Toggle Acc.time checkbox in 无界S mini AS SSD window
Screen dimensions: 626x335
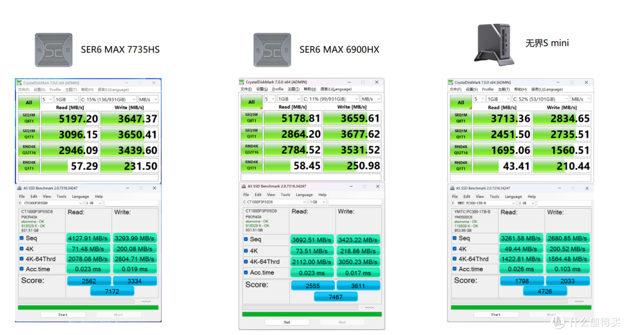click(x=454, y=269)
